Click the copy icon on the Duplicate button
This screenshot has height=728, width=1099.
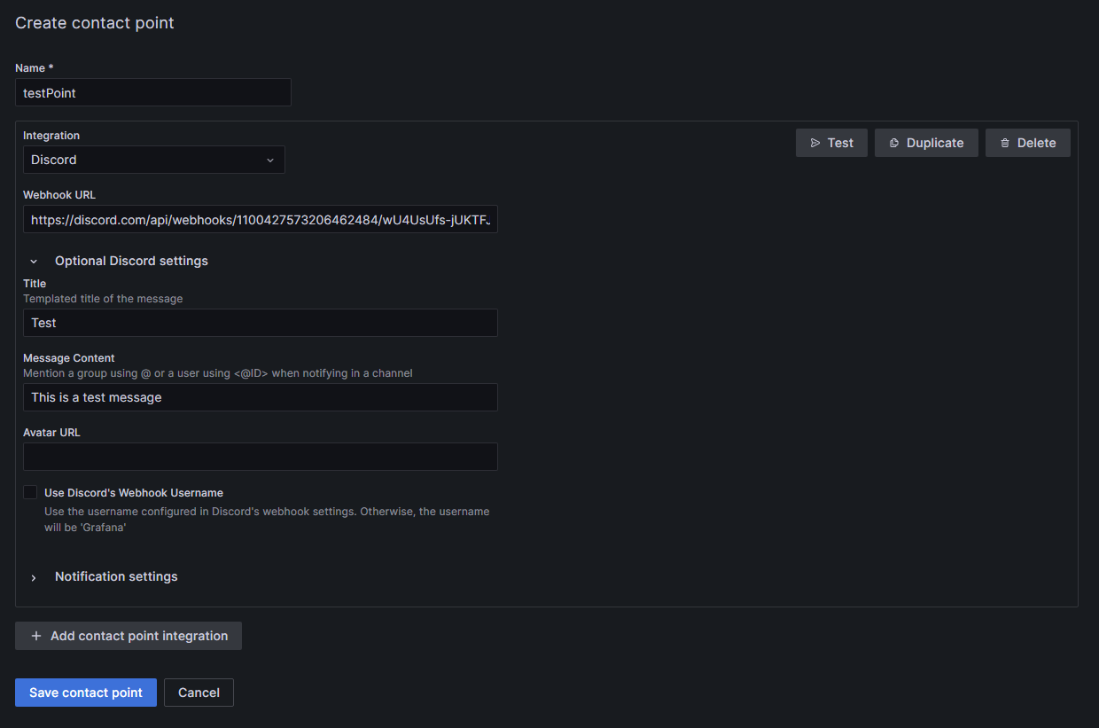[x=895, y=142]
